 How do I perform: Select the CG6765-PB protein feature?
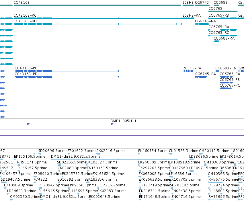(230, 80)
